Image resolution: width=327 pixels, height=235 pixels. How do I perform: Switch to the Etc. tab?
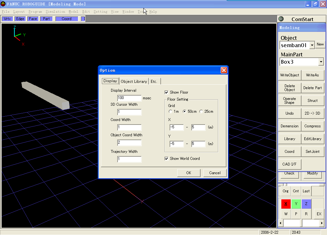pos(154,81)
